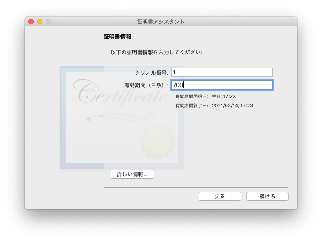Click the 有効期間終了日 2021/03/14, 17:23 value
Screen dimensions: 322x242
pyautogui.click(x=232, y=106)
